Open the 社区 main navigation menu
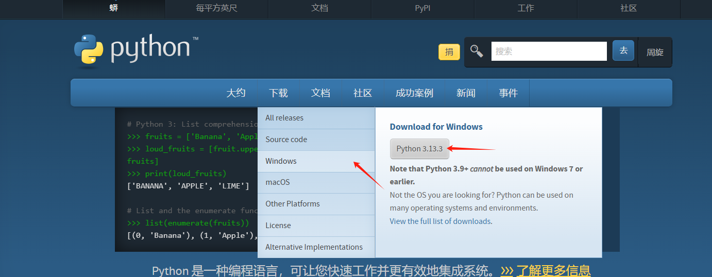 click(x=363, y=93)
